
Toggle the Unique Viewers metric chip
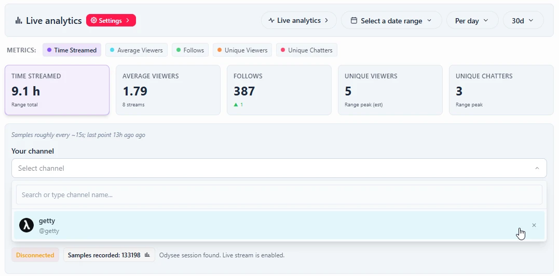(x=242, y=50)
